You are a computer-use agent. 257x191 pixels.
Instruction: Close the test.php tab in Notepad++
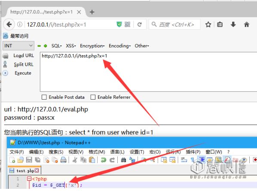coord(37,170)
